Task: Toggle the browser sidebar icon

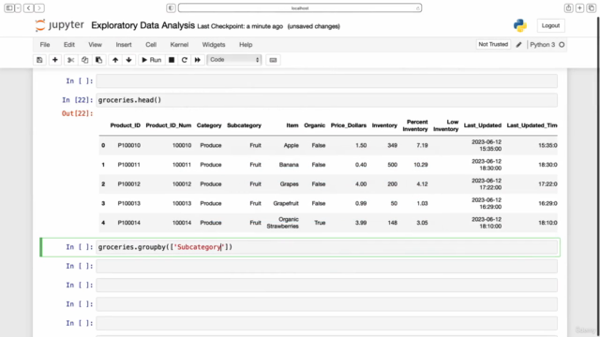Action: coord(9,7)
